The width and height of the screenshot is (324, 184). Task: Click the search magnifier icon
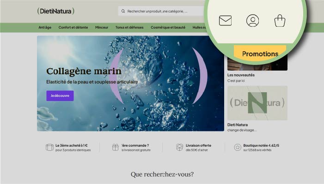click(123, 11)
